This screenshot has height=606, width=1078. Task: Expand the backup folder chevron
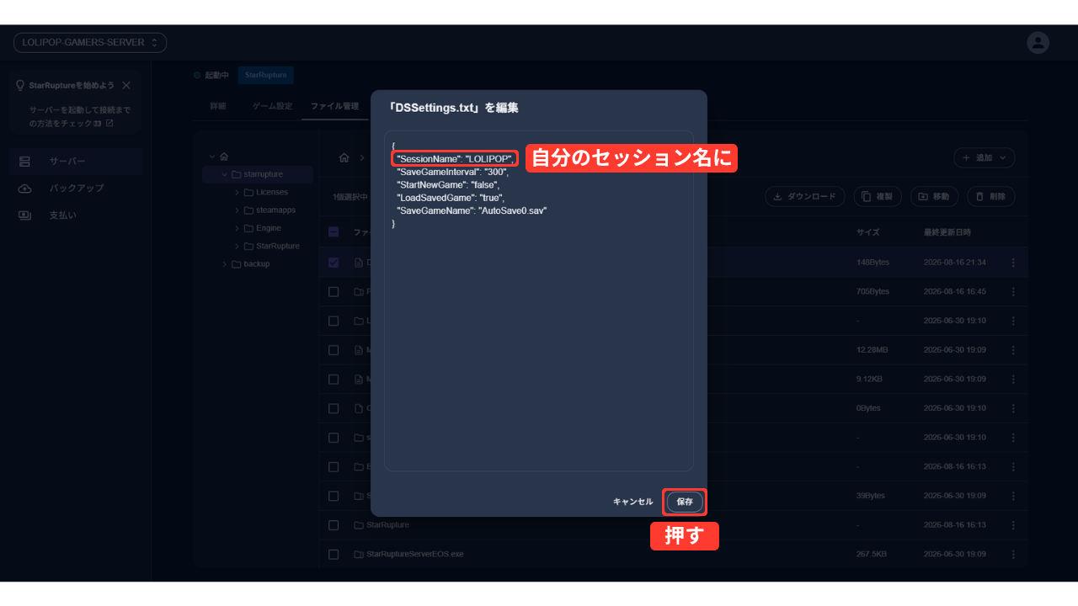click(x=225, y=264)
